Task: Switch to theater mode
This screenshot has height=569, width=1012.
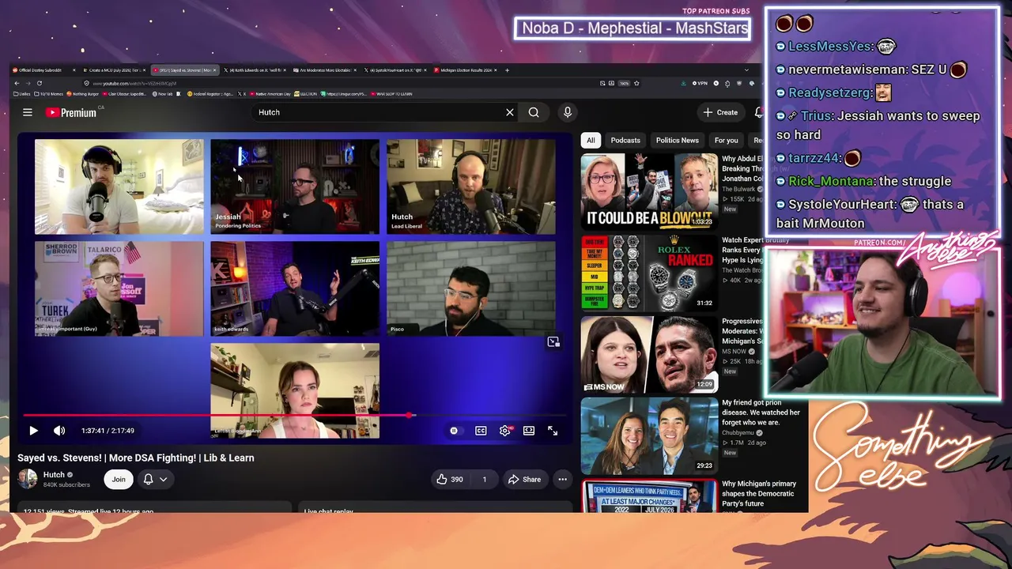Action: (x=529, y=431)
